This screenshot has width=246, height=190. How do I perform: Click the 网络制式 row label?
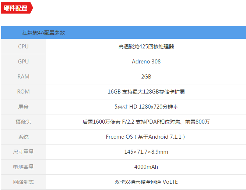[x=23, y=182]
